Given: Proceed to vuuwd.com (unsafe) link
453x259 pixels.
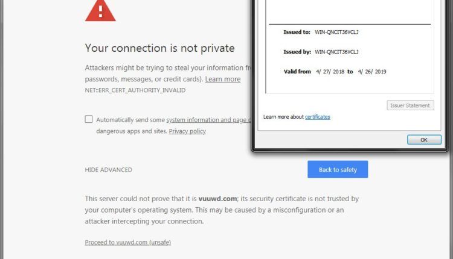Looking at the screenshot, I should [132, 242].
